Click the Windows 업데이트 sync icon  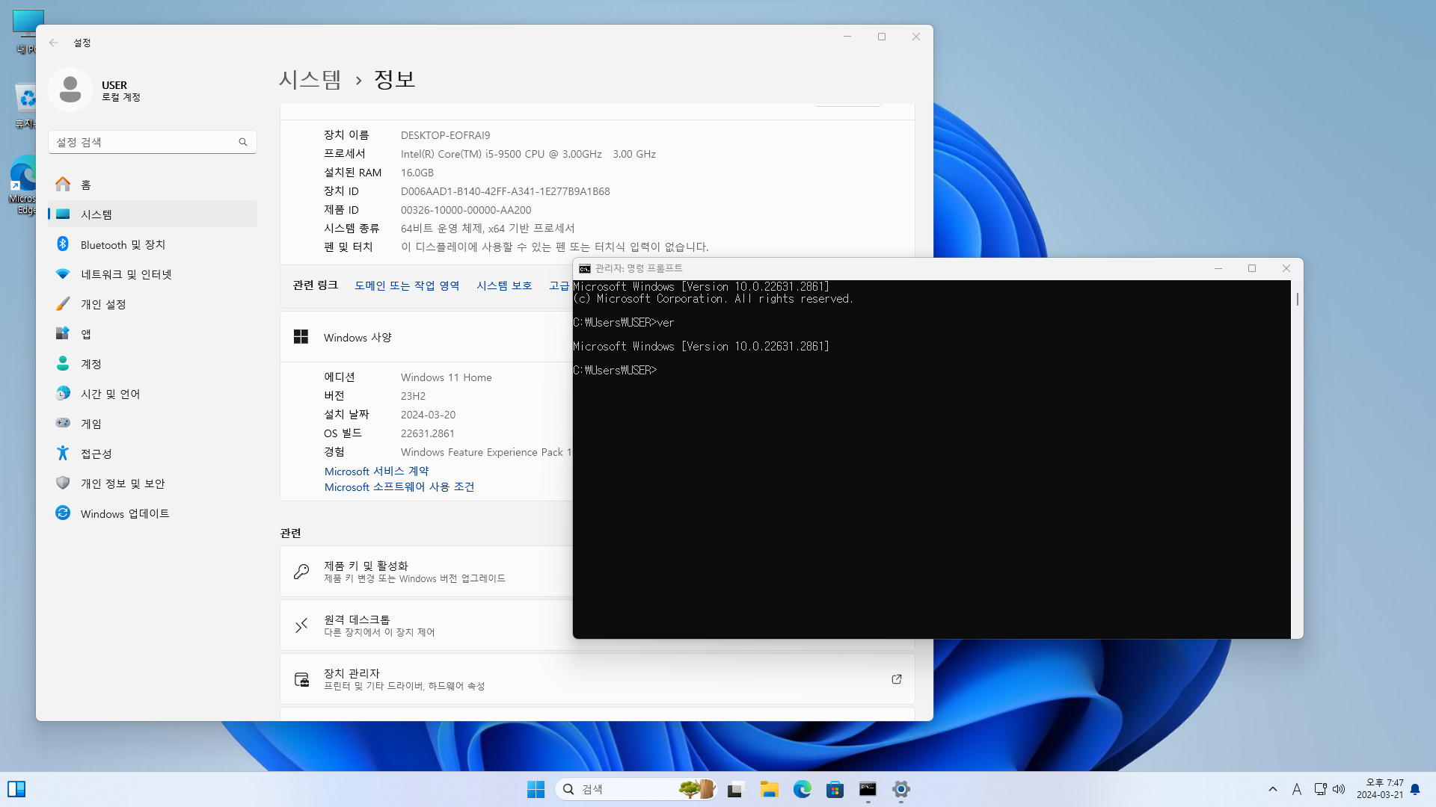pyautogui.click(x=63, y=513)
